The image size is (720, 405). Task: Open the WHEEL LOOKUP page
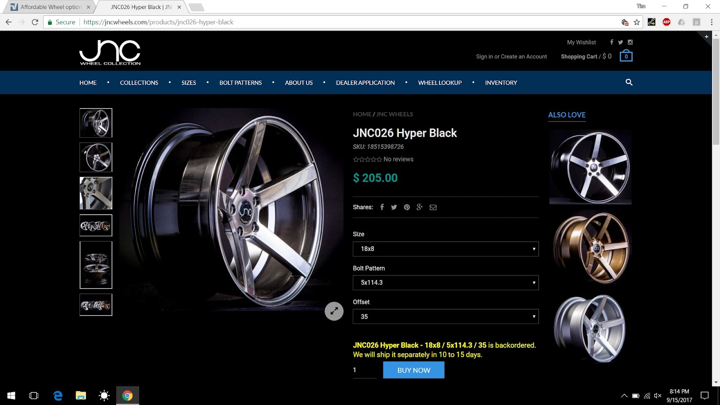click(x=440, y=83)
